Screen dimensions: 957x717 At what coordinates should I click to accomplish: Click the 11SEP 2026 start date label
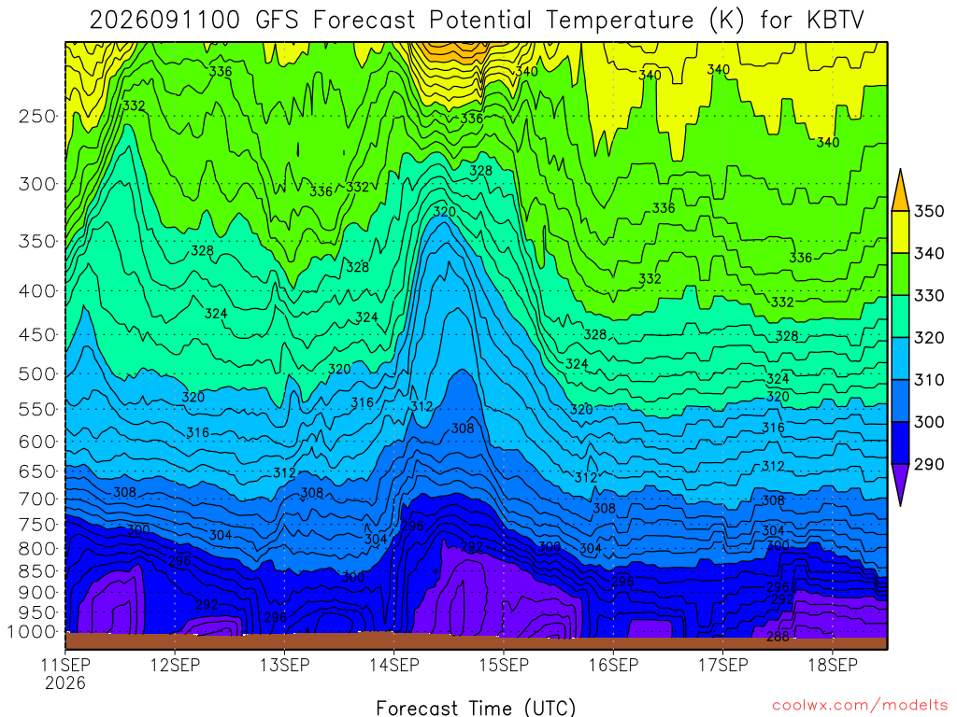coord(65,673)
